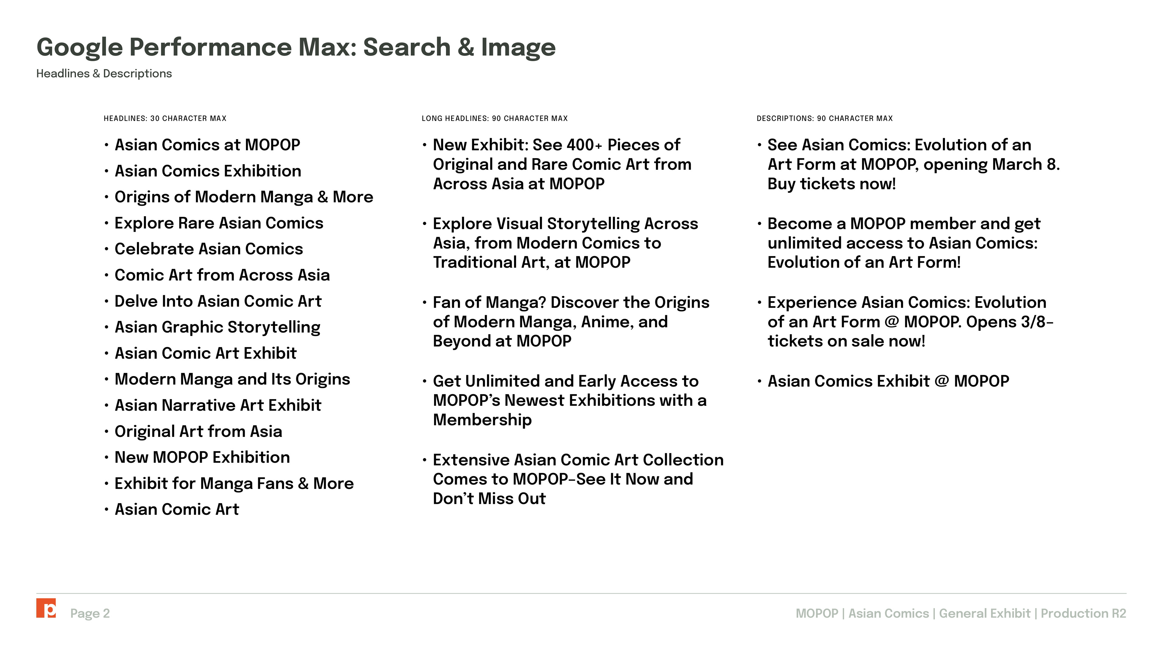1163x654 pixels.
Task: Select 'Origins of Modern Manga & More' line
Action: pos(244,197)
